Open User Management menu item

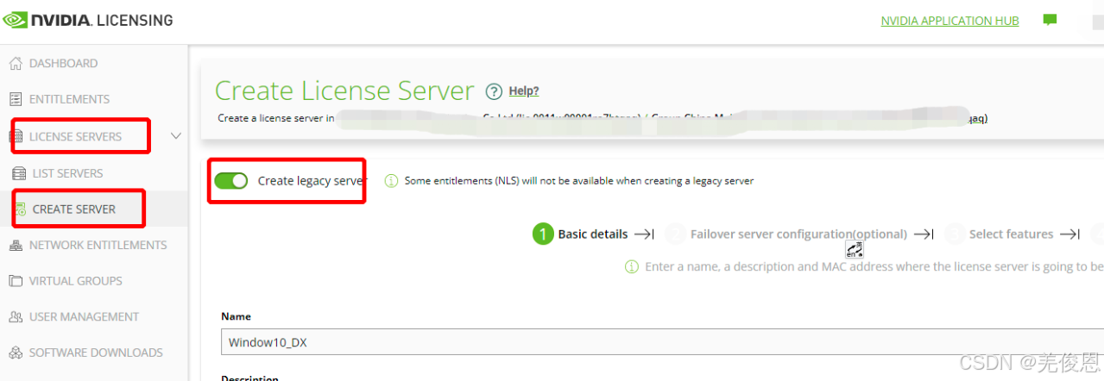[84, 317]
